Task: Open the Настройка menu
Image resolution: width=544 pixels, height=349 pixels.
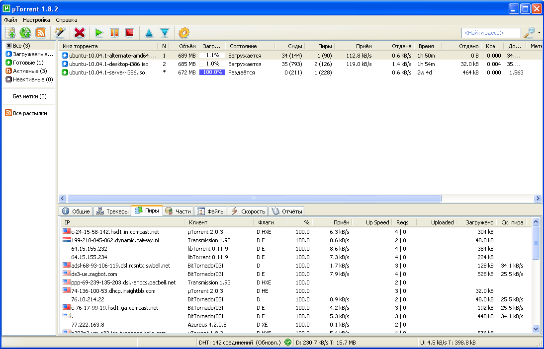Action: click(x=36, y=20)
